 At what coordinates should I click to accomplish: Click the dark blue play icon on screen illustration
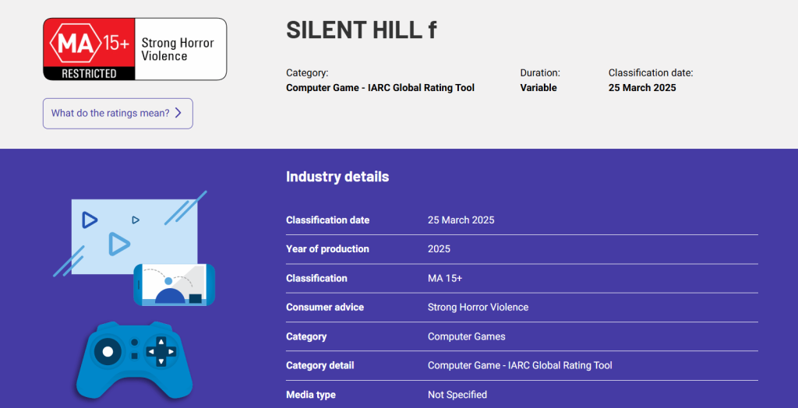tap(90, 220)
